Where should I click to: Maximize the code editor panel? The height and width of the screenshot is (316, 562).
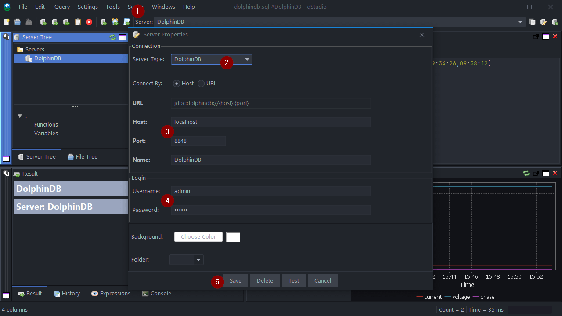point(546,36)
